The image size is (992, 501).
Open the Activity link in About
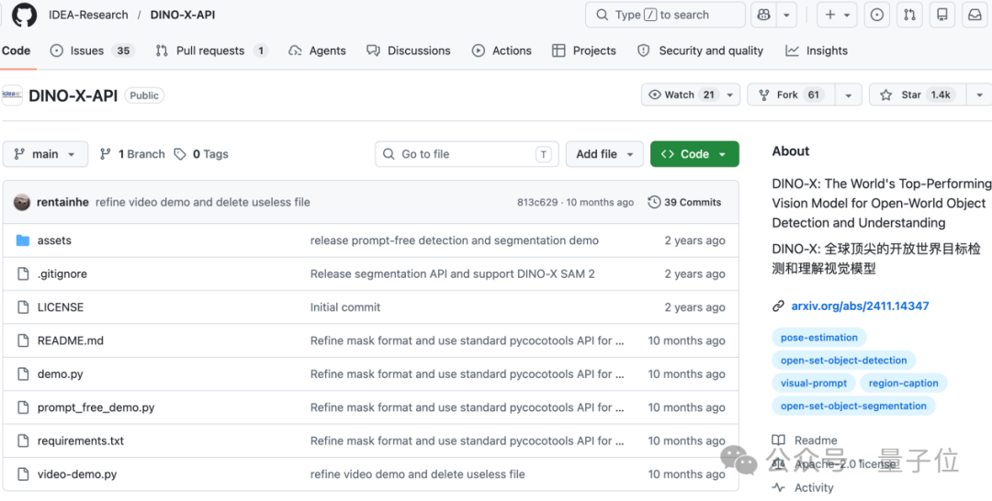click(x=814, y=488)
